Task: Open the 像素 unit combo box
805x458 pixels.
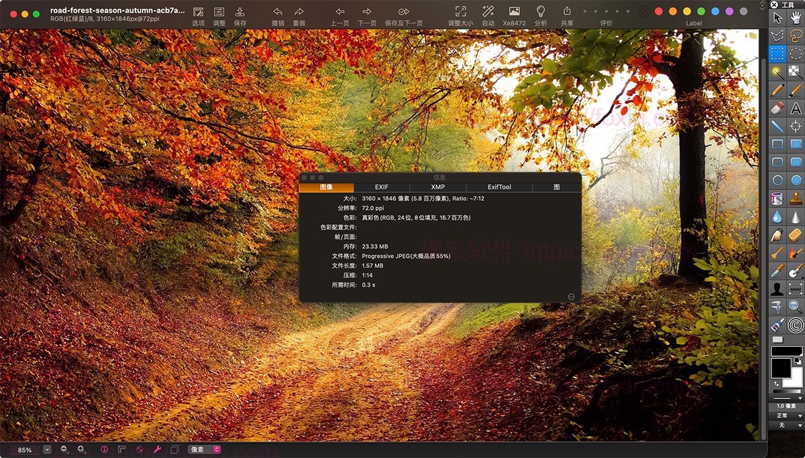Action: [x=201, y=449]
